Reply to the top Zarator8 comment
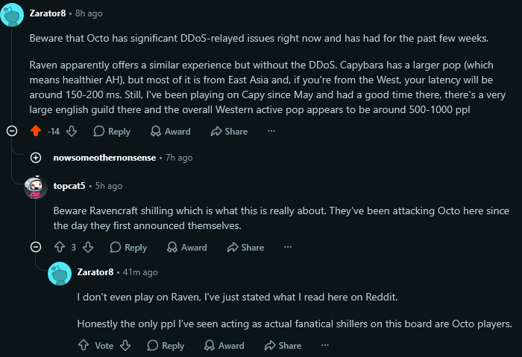The height and width of the screenshot is (357, 522). point(112,132)
